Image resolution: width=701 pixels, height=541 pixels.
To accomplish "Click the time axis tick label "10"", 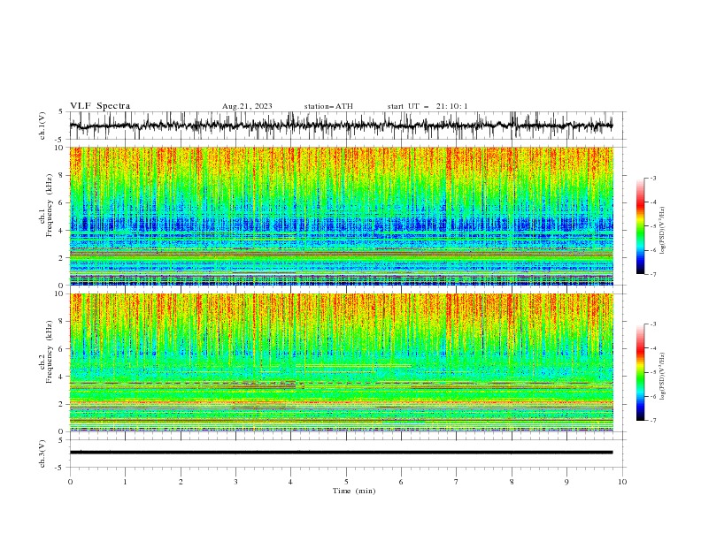I will click(x=622, y=482).
